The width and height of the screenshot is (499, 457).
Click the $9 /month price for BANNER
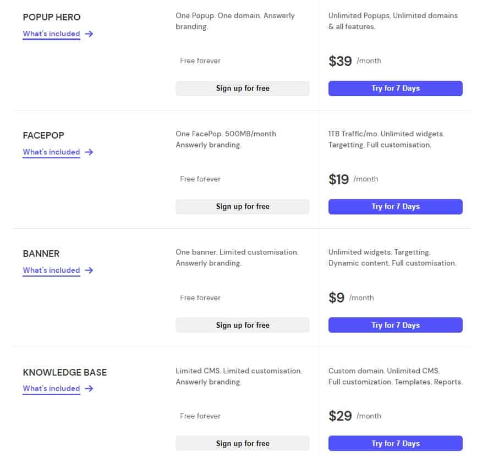(347, 298)
